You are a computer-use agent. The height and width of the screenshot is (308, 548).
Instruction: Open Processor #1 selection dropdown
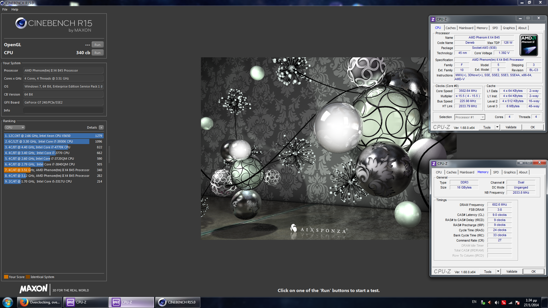pos(470,117)
